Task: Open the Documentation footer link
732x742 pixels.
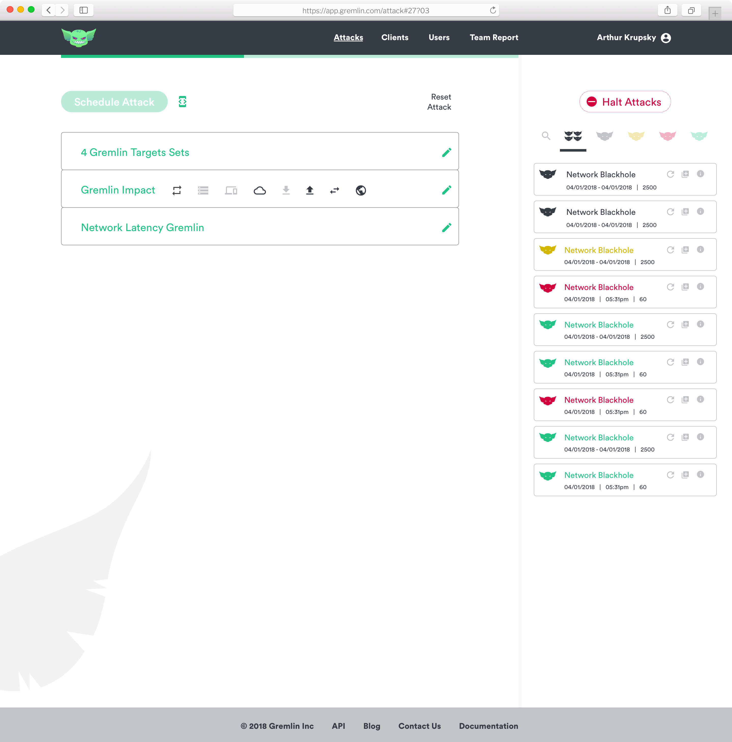Action: [488, 726]
